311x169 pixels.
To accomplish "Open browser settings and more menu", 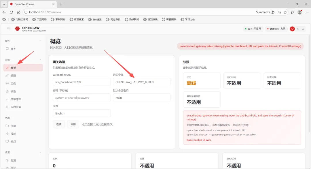I will click(x=307, y=12).
